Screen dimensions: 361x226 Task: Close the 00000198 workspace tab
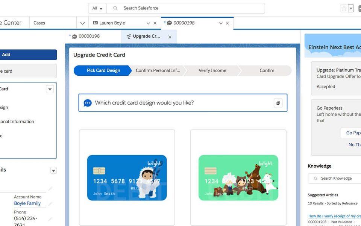(x=228, y=23)
